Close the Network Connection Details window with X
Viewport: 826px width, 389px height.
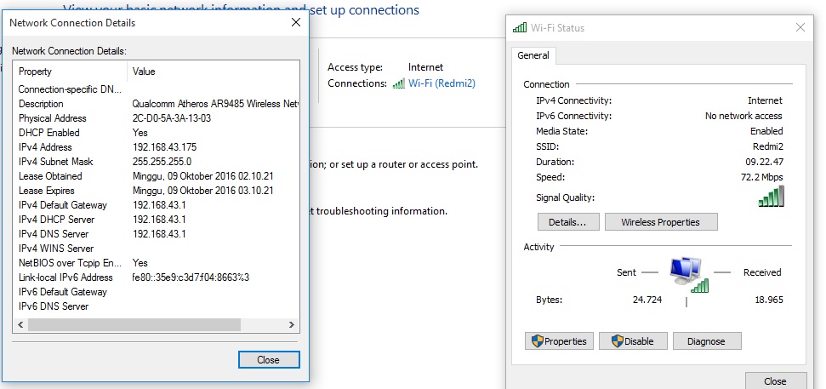click(x=295, y=23)
